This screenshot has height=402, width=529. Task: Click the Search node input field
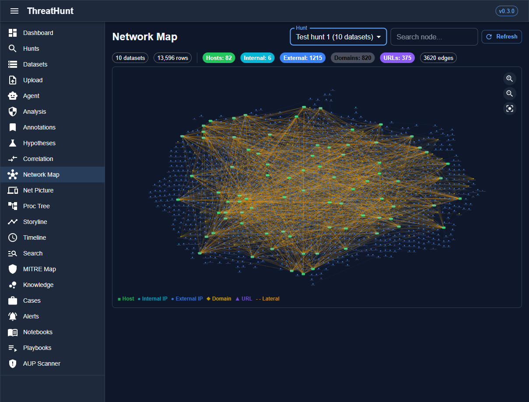pos(434,37)
